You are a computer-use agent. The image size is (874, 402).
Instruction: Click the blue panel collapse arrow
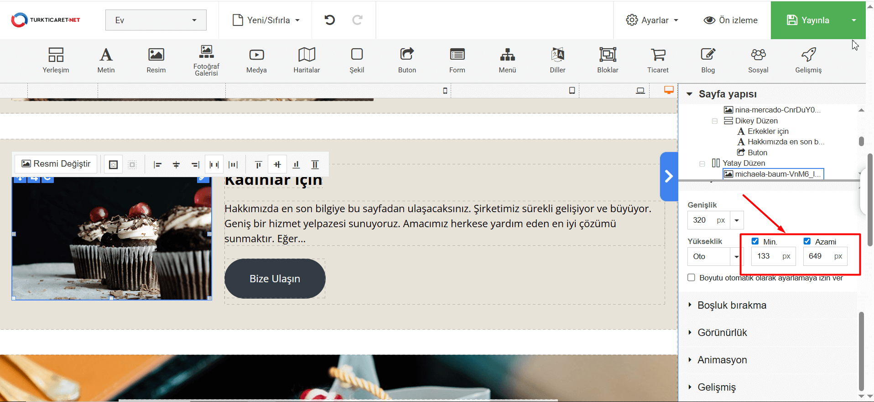pyautogui.click(x=669, y=177)
